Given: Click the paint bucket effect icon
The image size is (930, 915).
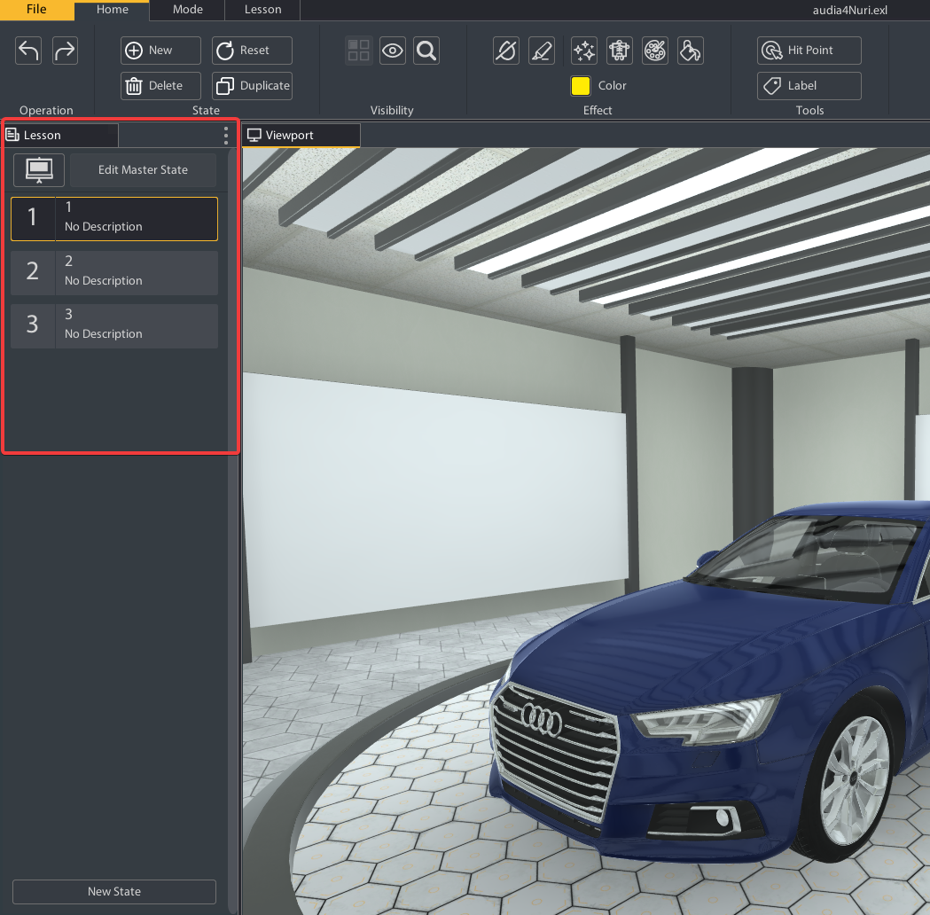Looking at the screenshot, I should click(691, 51).
